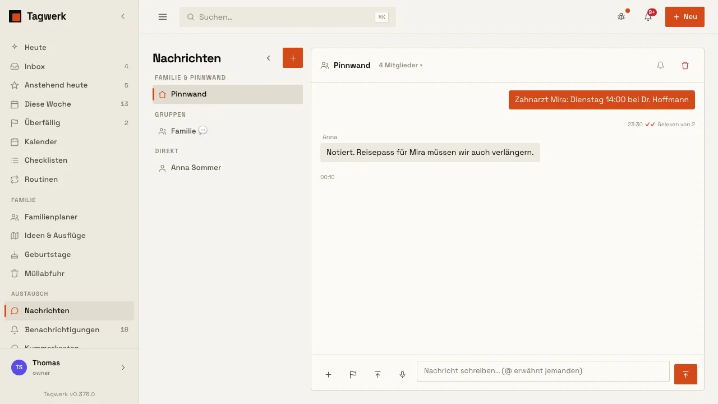Click the flag icon in the composer
The width and height of the screenshot is (718, 404).
[x=353, y=374]
